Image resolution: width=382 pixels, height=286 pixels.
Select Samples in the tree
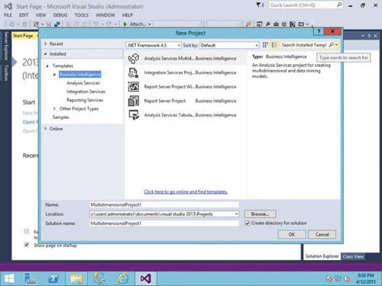point(61,117)
